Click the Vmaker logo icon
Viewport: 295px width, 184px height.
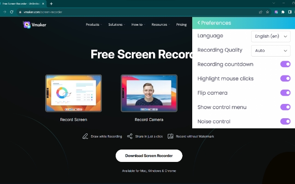(x=27, y=24)
